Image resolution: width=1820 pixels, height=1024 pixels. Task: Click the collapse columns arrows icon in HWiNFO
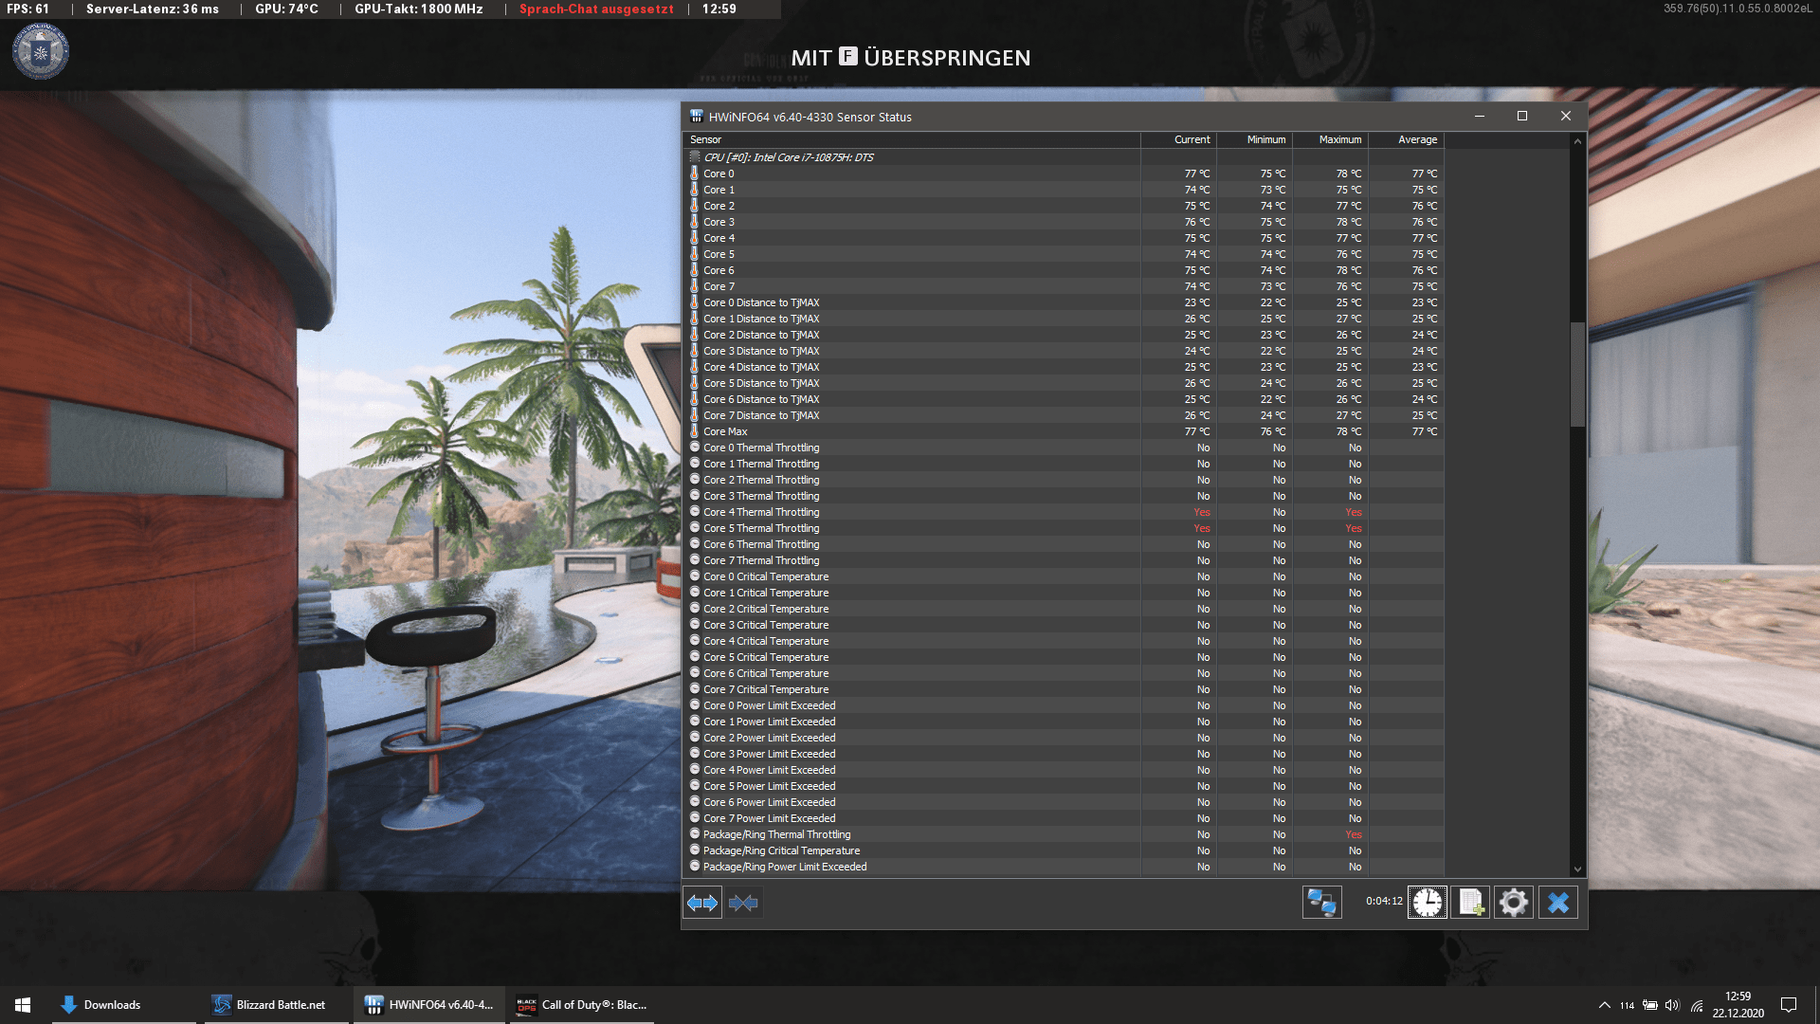tap(743, 903)
